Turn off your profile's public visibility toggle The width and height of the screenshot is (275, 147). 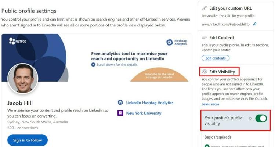(x=261, y=119)
